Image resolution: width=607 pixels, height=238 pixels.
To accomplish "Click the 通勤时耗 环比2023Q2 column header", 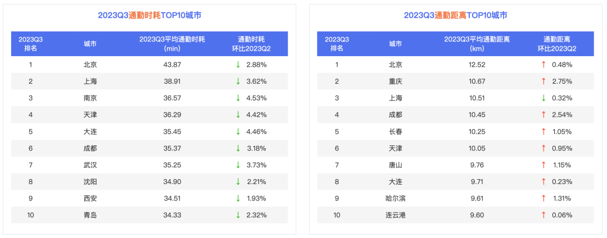I will (251, 44).
